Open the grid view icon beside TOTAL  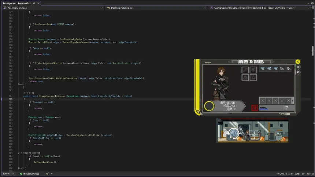click(x=286, y=108)
